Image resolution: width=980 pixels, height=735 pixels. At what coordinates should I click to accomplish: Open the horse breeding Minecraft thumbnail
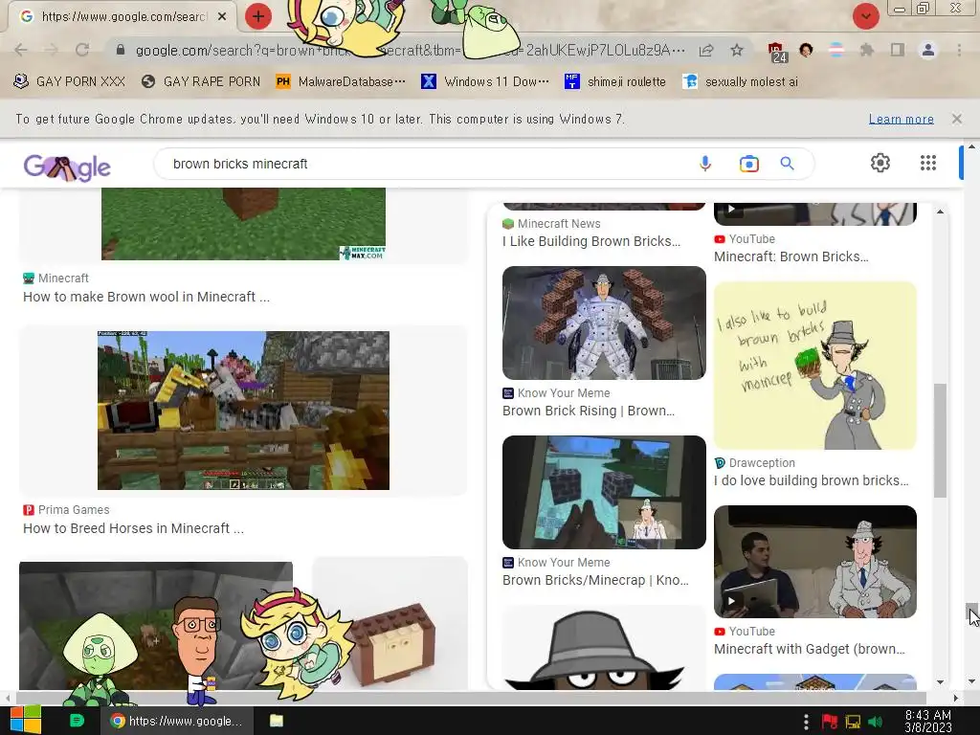[243, 410]
